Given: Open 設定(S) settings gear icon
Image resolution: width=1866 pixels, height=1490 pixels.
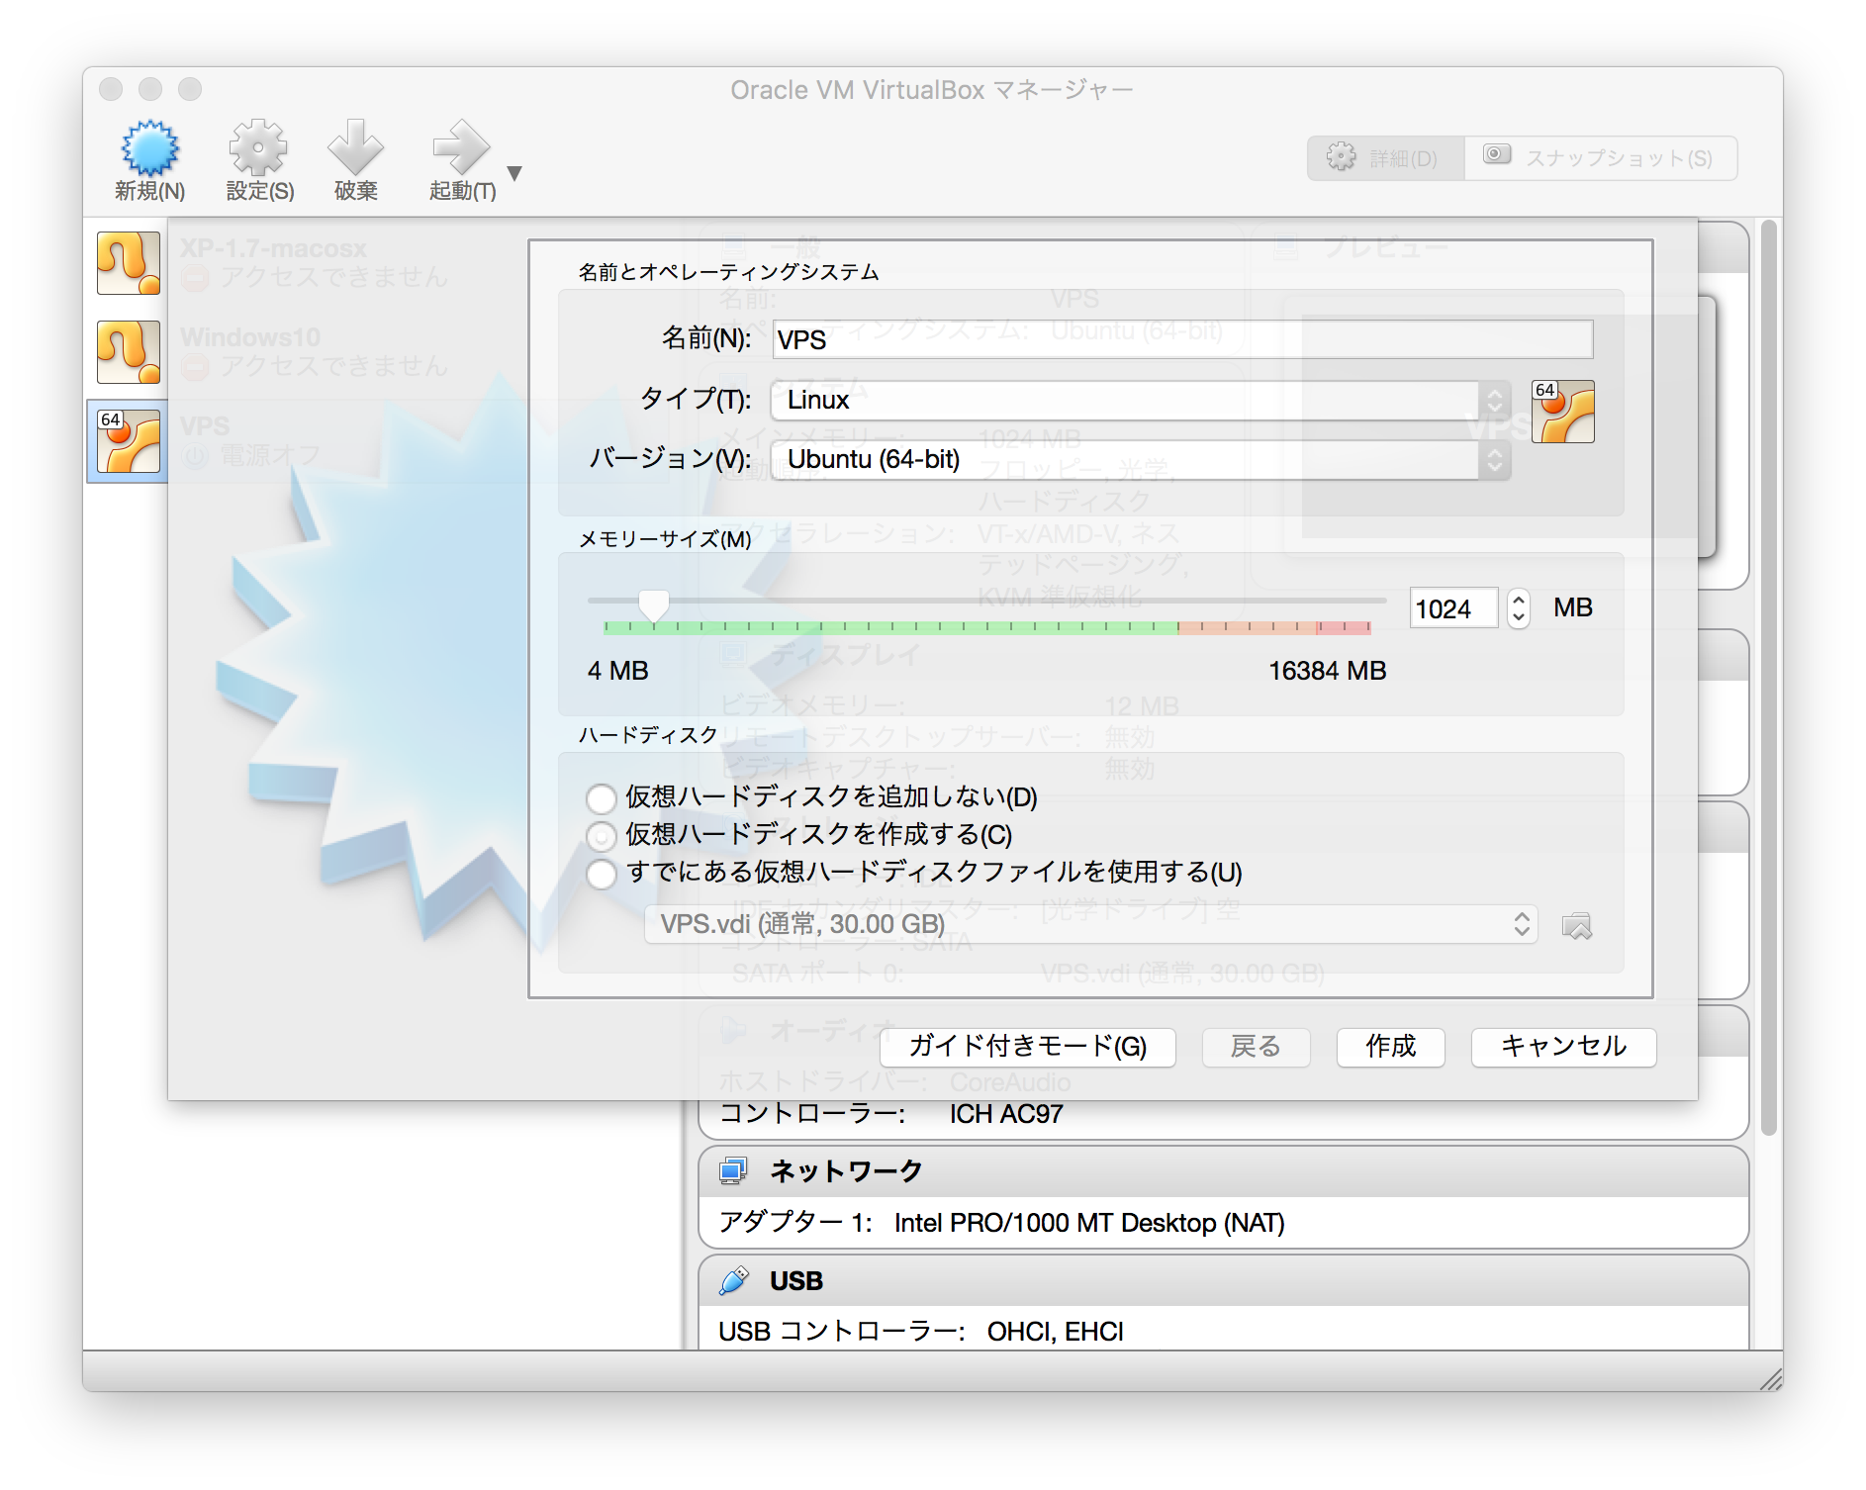Looking at the screenshot, I should click(258, 150).
